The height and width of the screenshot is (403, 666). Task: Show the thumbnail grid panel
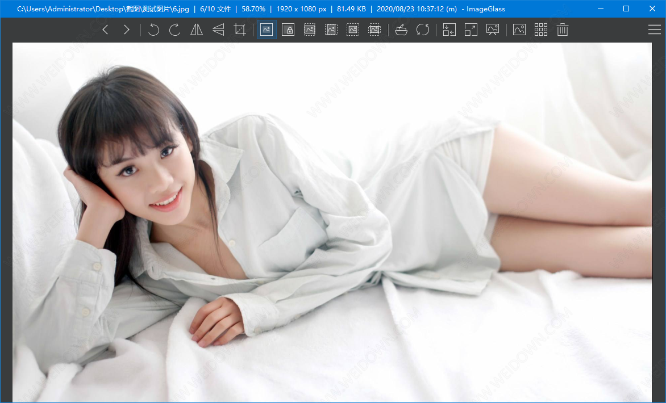[541, 30]
